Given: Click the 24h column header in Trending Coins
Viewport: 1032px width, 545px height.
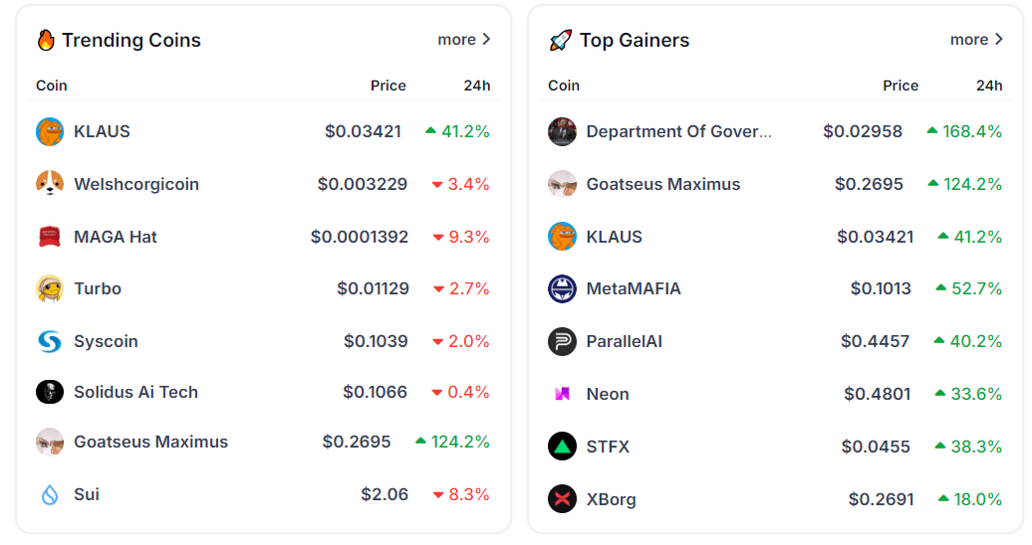Looking at the screenshot, I should click(x=476, y=86).
